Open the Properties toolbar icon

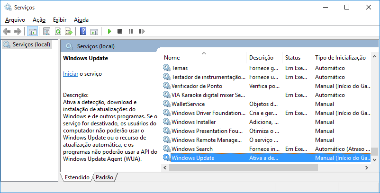pyautogui.click(x=46, y=31)
